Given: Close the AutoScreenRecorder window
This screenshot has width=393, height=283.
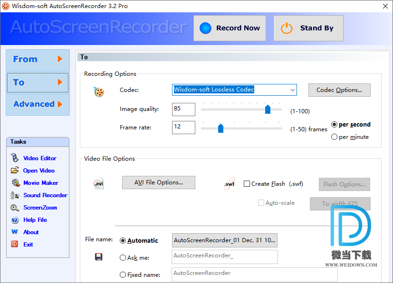Looking at the screenshot, I should (x=385, y=6).
